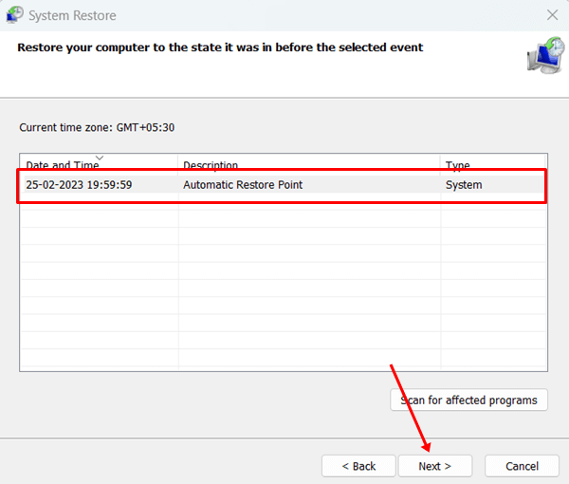
Task: Click the Automatic Restore Point description cell
Action: pos(243,185)
